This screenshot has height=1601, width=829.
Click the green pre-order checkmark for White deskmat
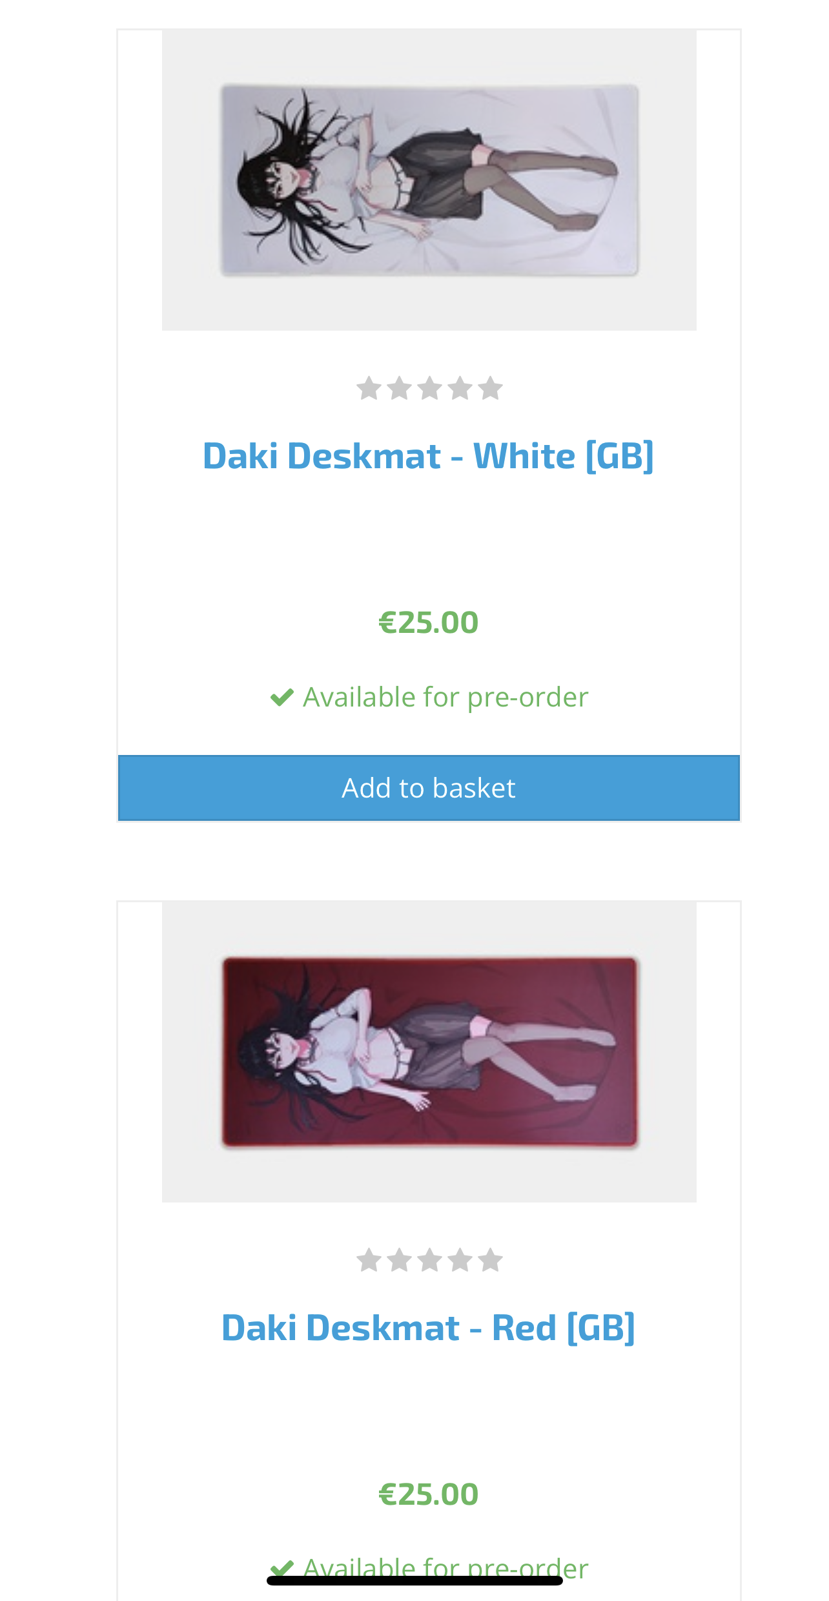282,697
